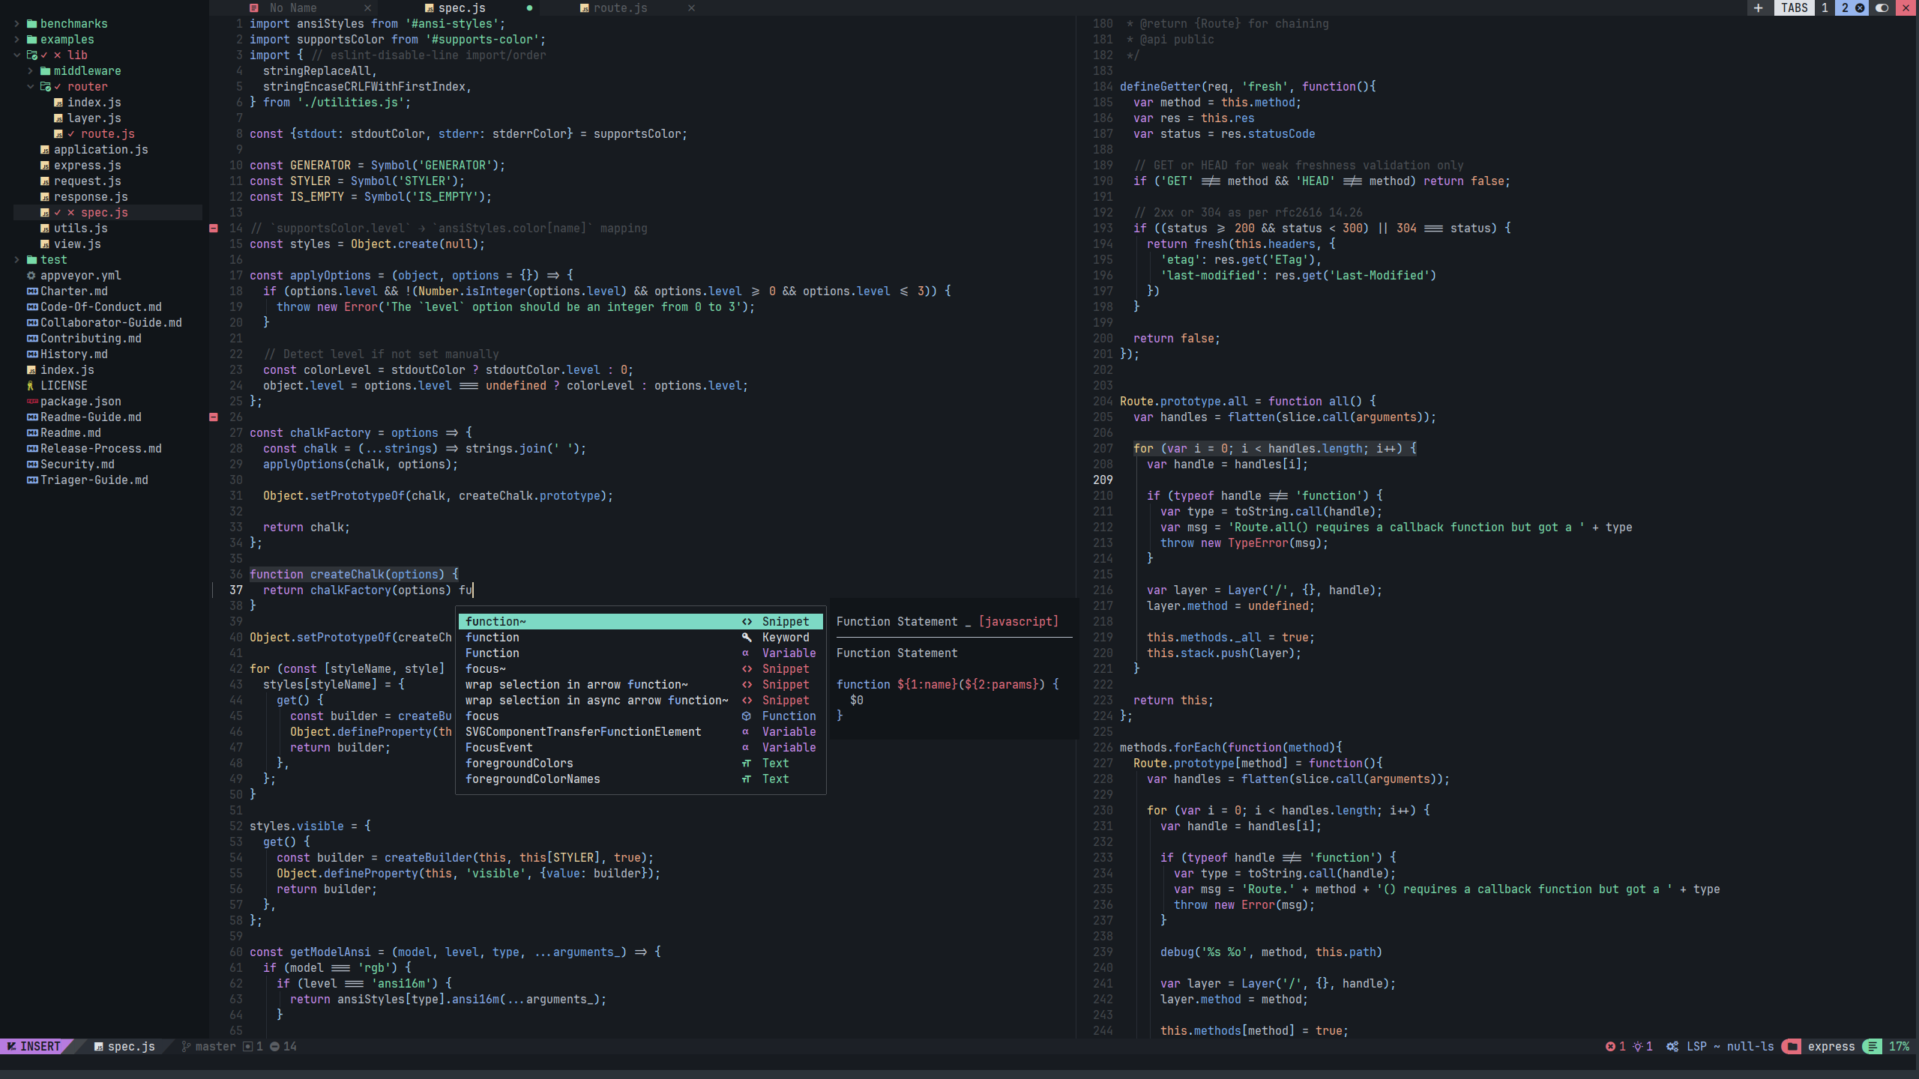
Task: Select foregroundColors text completion
Action: click(641, 764)
